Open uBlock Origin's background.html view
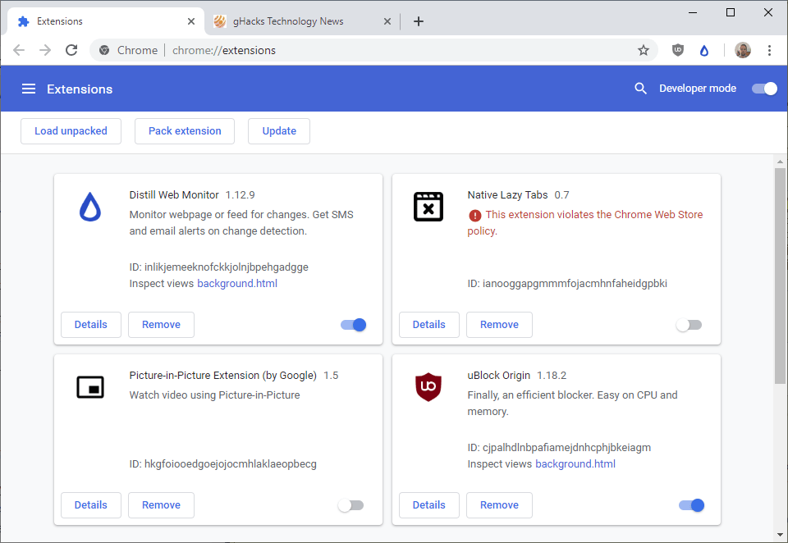Image resolution: width=788 pixels, height=543 pixels. tap(575, 463)
